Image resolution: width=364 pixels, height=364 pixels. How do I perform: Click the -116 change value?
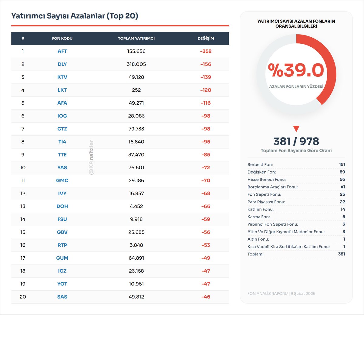(206, 103)
